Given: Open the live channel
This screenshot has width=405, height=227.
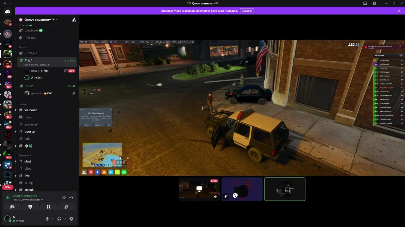Looking at the screenshot, I should pos(47,176).
